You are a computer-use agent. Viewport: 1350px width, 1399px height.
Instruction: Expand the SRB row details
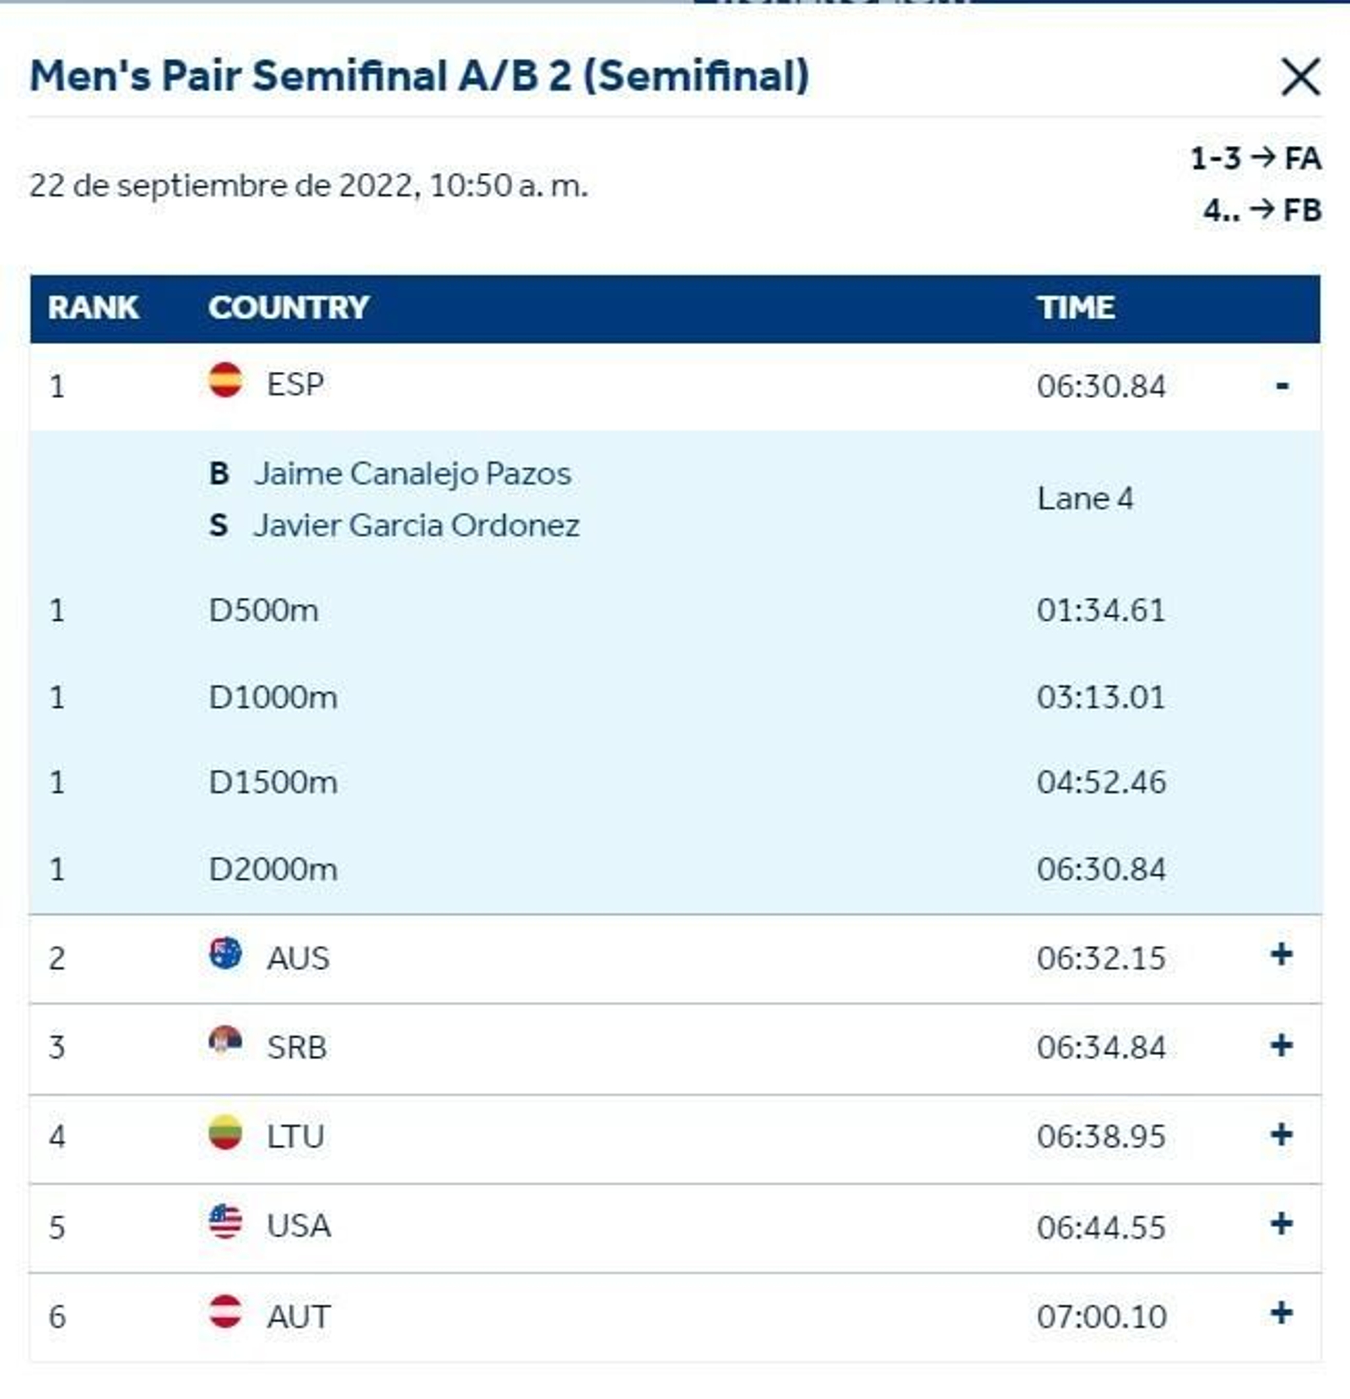click(x=1281, y=1046)
